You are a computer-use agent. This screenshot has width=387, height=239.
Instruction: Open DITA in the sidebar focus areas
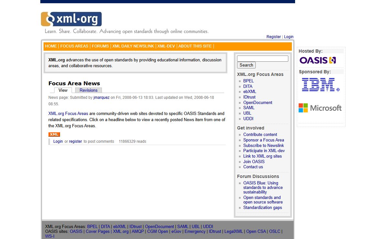[248, 86]
